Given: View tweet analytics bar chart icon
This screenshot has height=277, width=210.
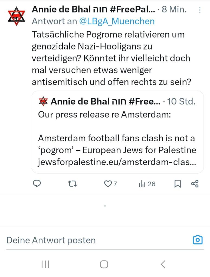Looking at the screenshot, I should (142, 184).
